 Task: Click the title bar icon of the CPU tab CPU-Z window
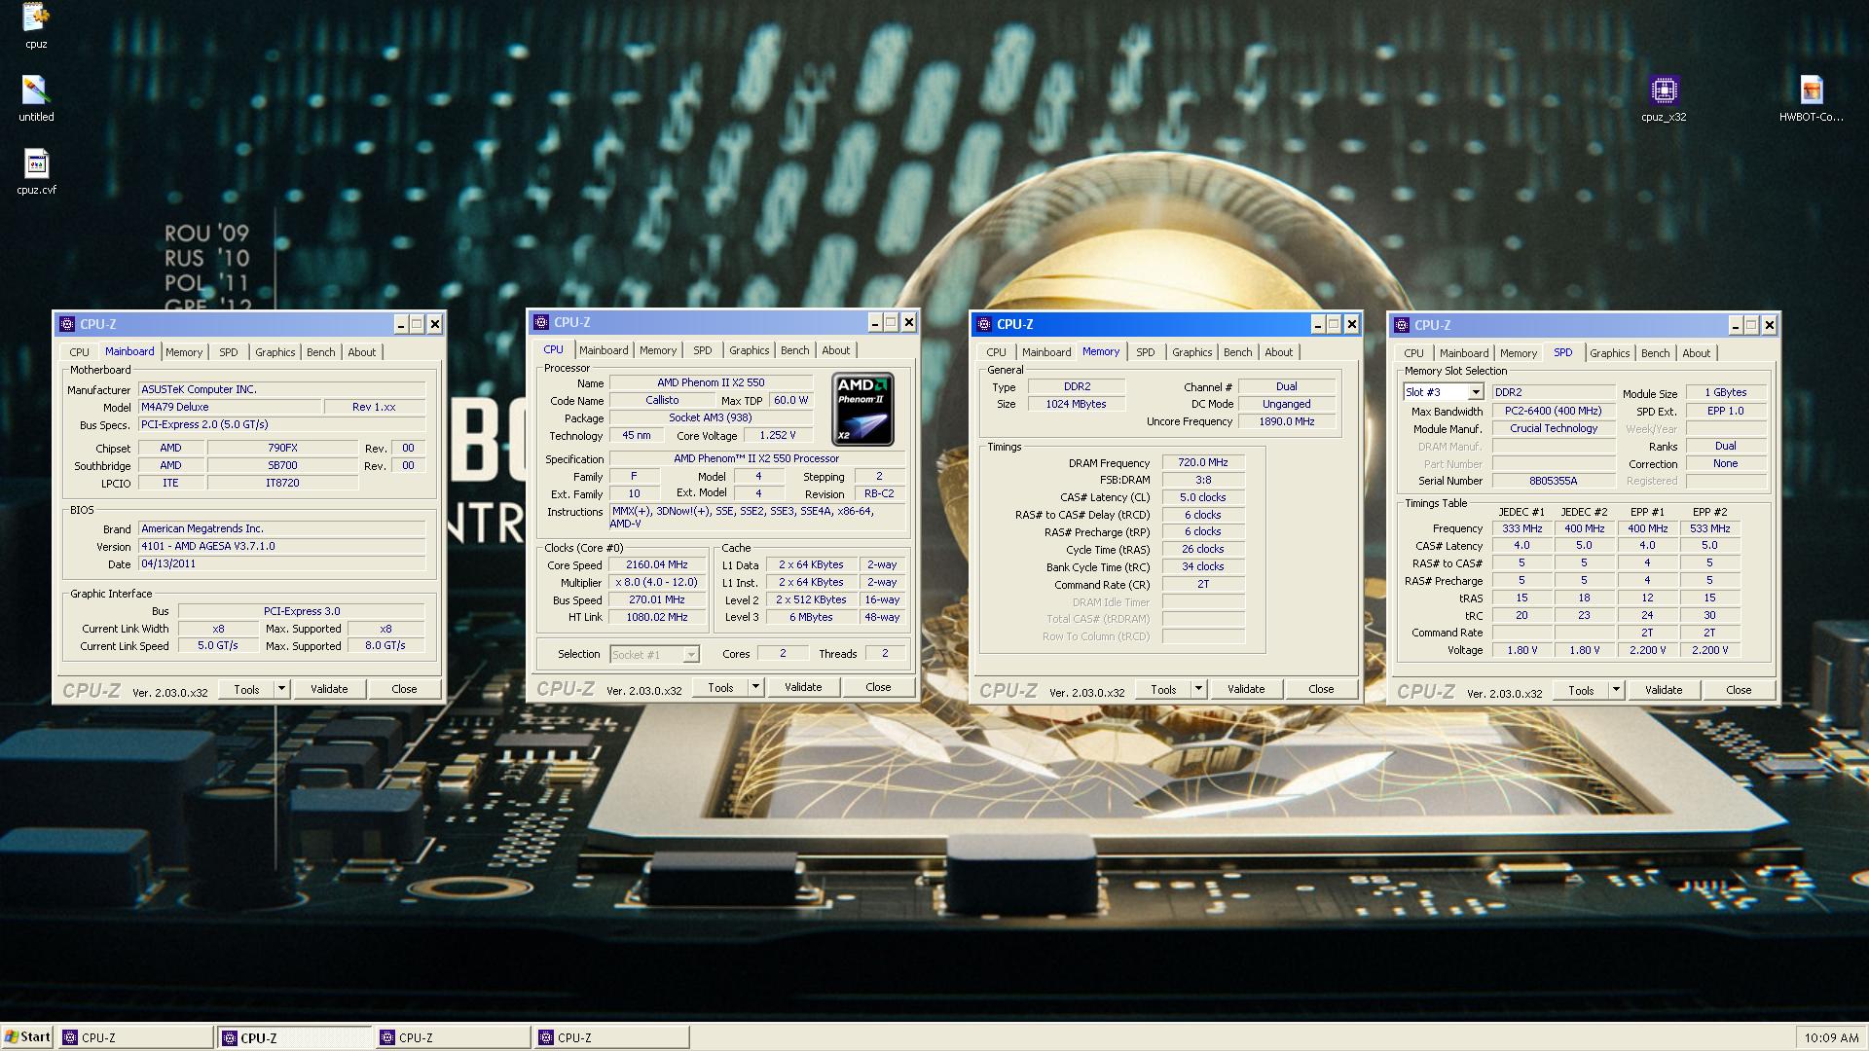(541, 322)
